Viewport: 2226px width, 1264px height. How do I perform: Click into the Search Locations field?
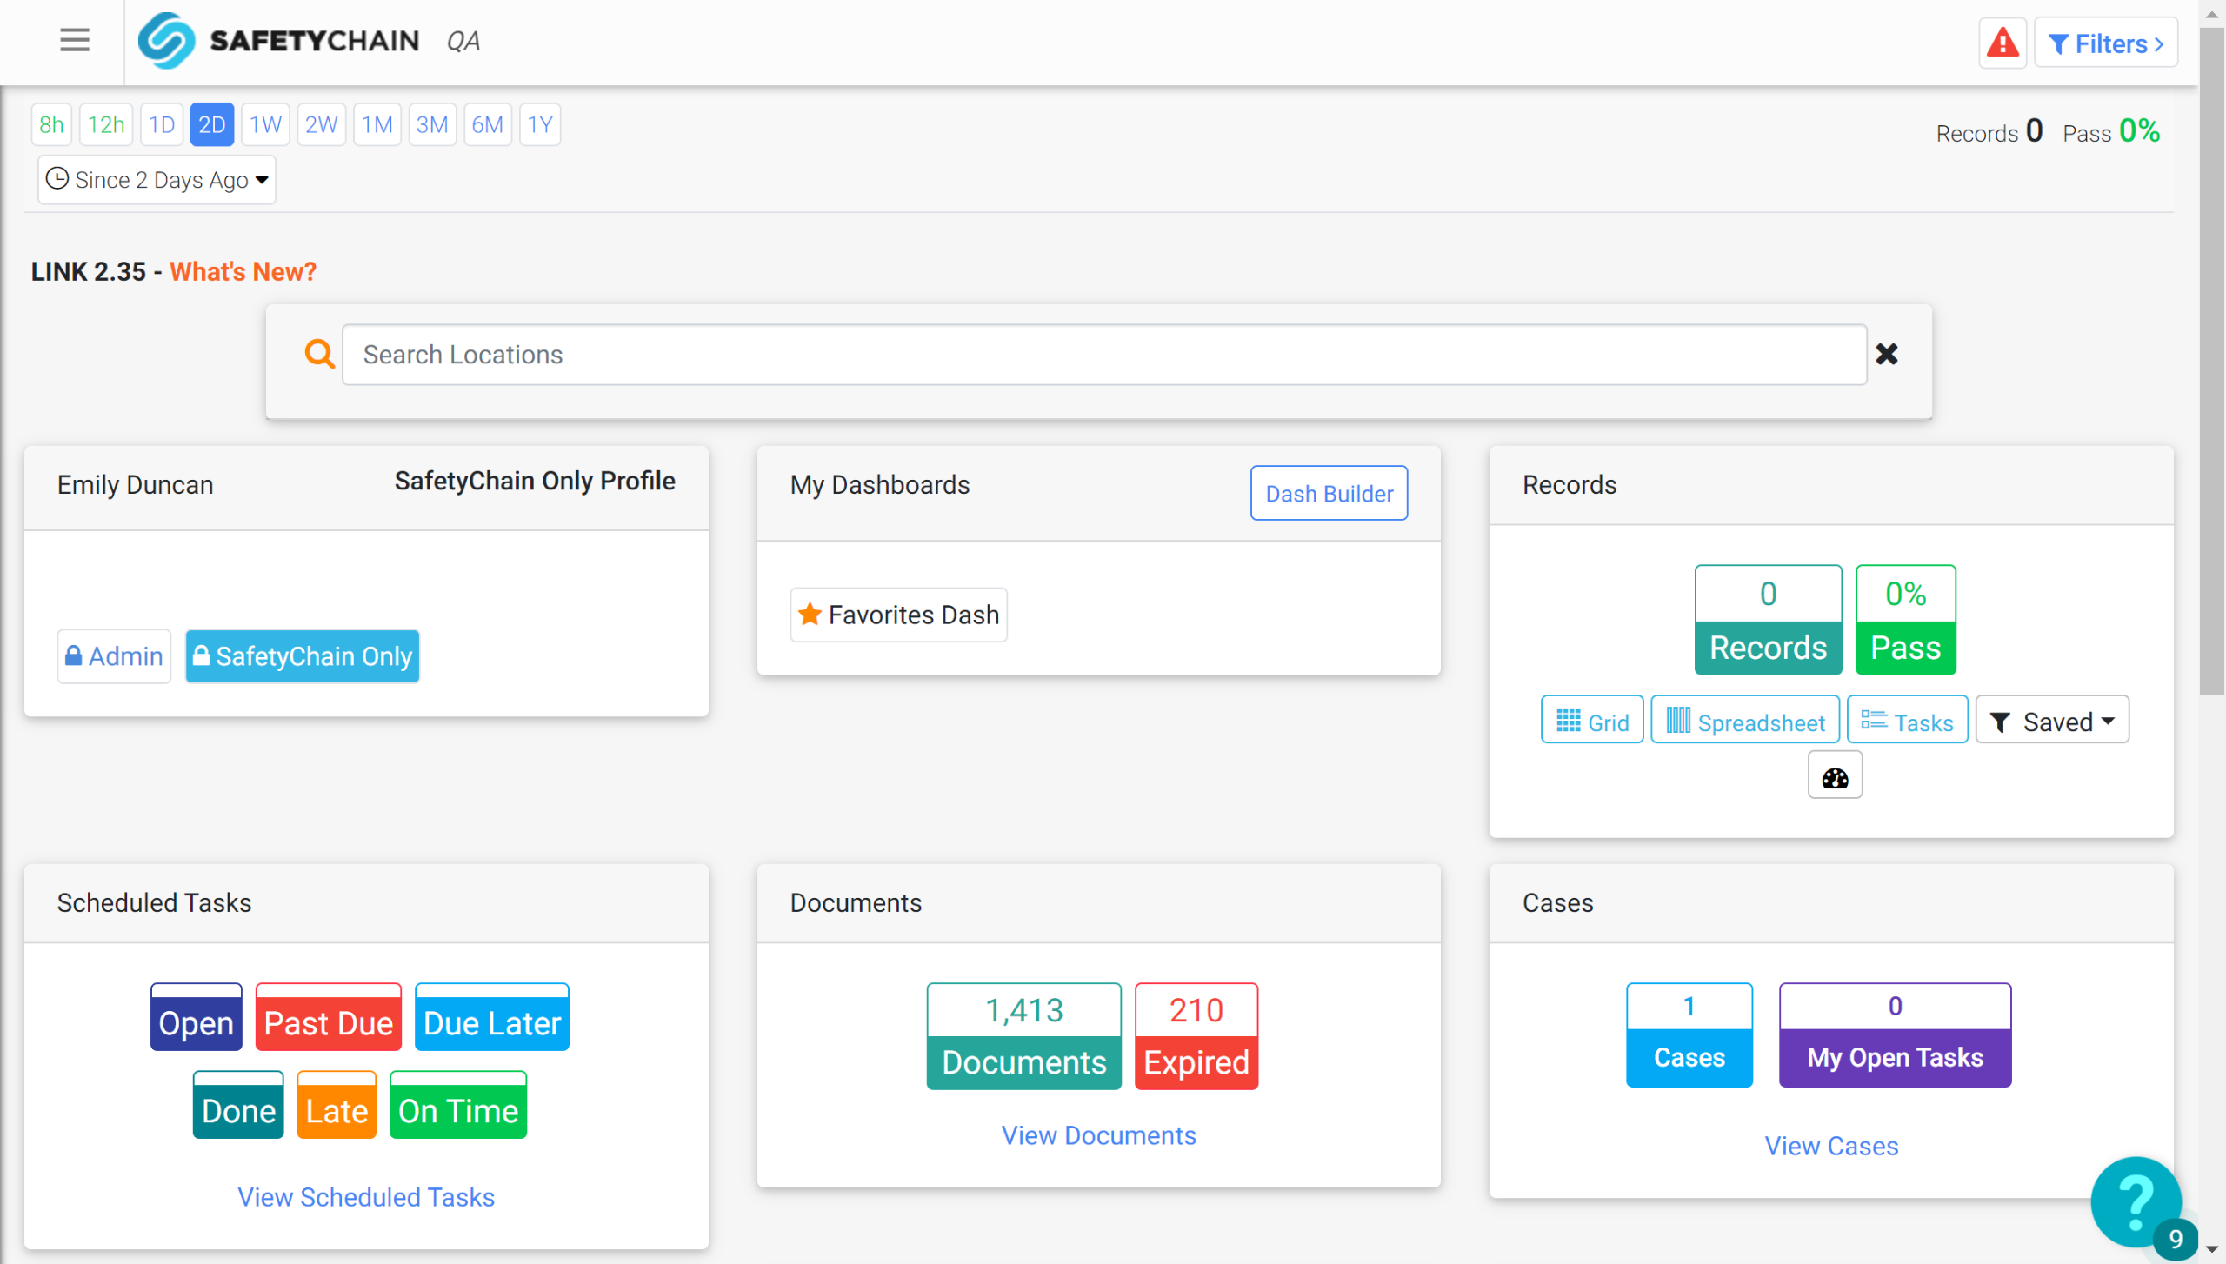point(1104,355)
